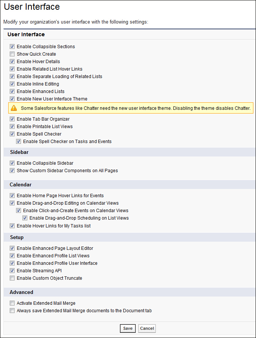Click the Save button
Viewport: 256px width, 338px height.
coord(128,328)
